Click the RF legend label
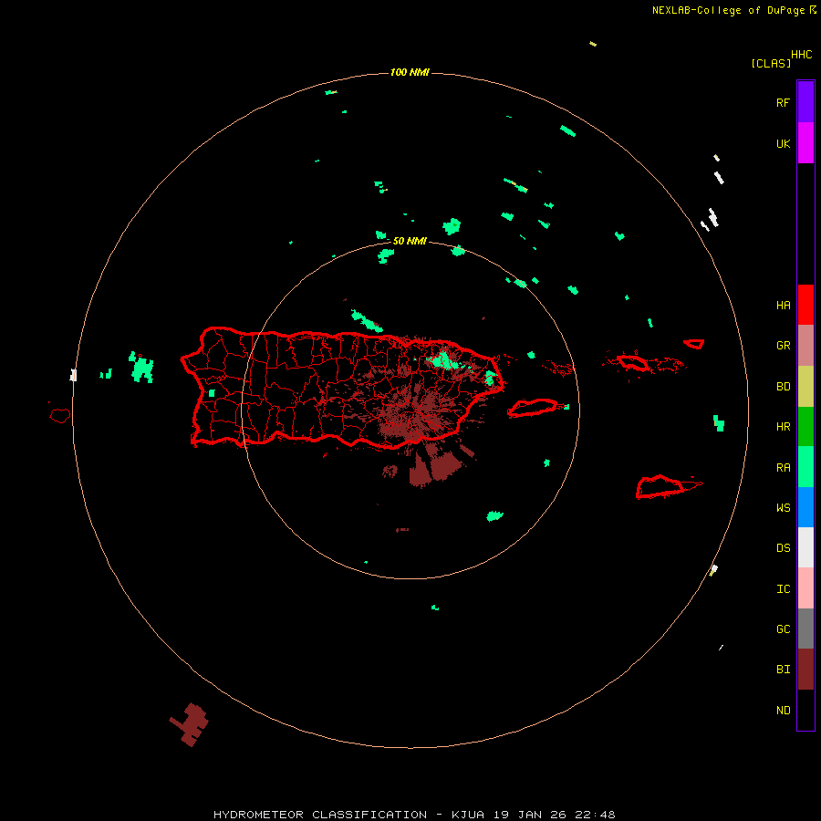 coord(783,103)
